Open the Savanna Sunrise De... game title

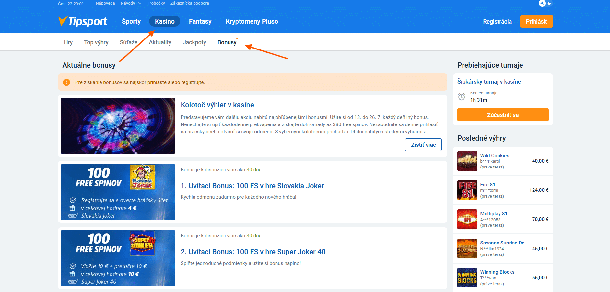[504, 243]
